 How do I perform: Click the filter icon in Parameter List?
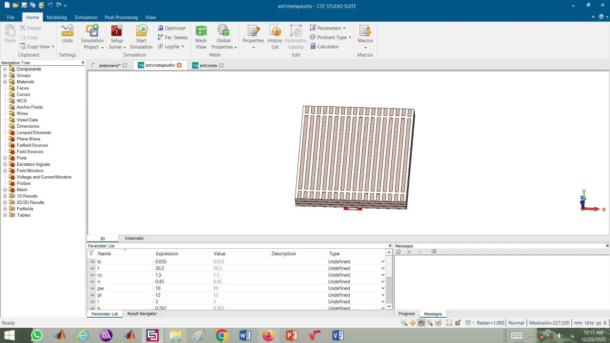[x=91, y=253]
